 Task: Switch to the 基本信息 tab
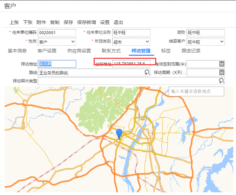pyautogui.click(x=17, y=51)
